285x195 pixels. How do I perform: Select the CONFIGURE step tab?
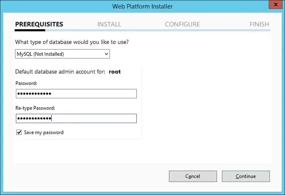[182, 24]
